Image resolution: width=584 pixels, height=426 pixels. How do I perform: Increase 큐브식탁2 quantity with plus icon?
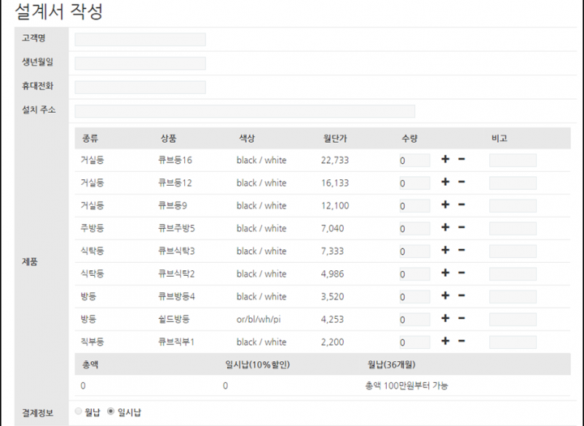[x=444, y=273]
